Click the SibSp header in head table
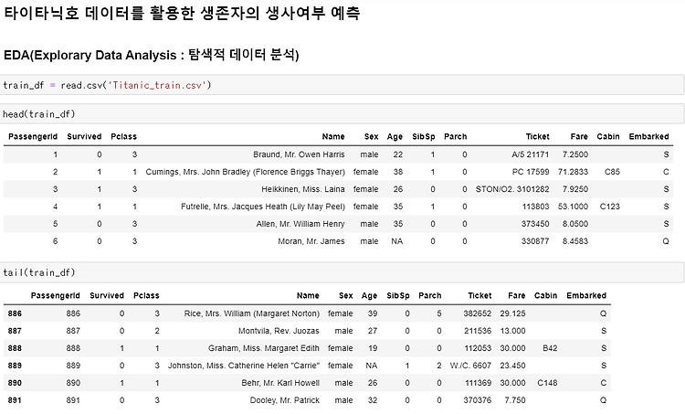The image size is (685, 414). point(423,136)
